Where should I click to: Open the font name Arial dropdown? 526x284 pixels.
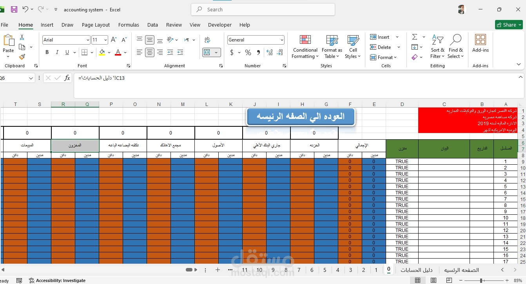[x=88, y=40]
